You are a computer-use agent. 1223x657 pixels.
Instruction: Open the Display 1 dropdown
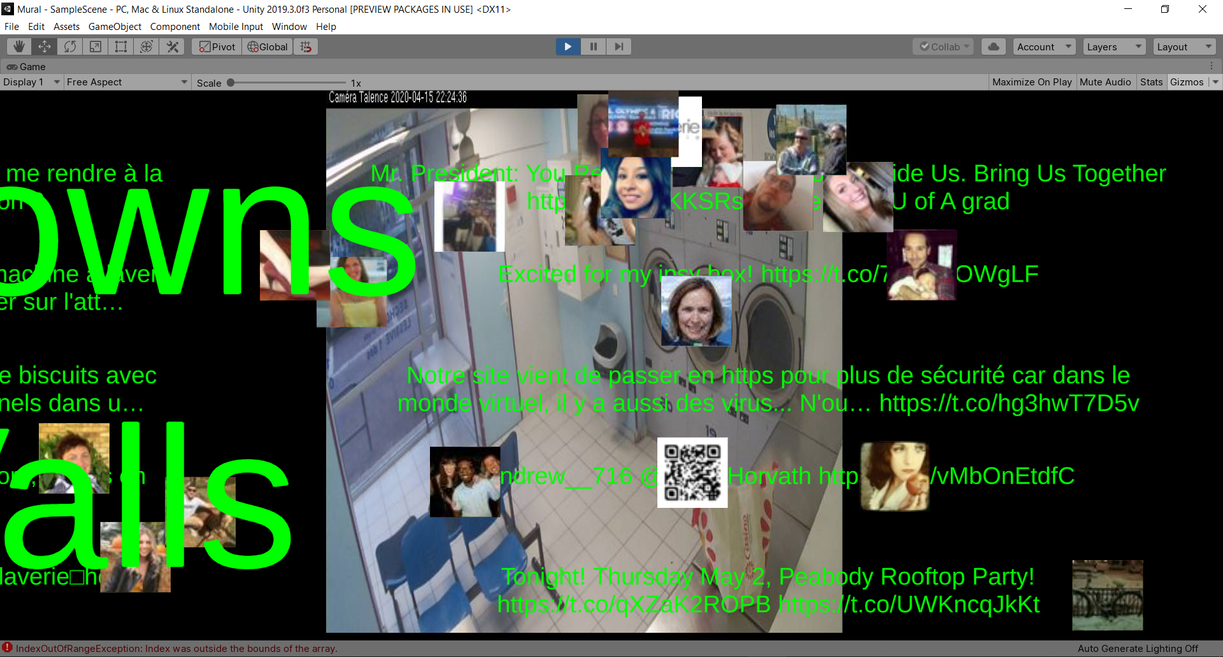[x=31, y=82]
